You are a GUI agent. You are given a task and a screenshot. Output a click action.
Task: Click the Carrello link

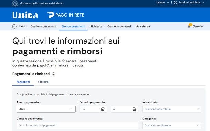pyautogui.click(x=198, y=26)
